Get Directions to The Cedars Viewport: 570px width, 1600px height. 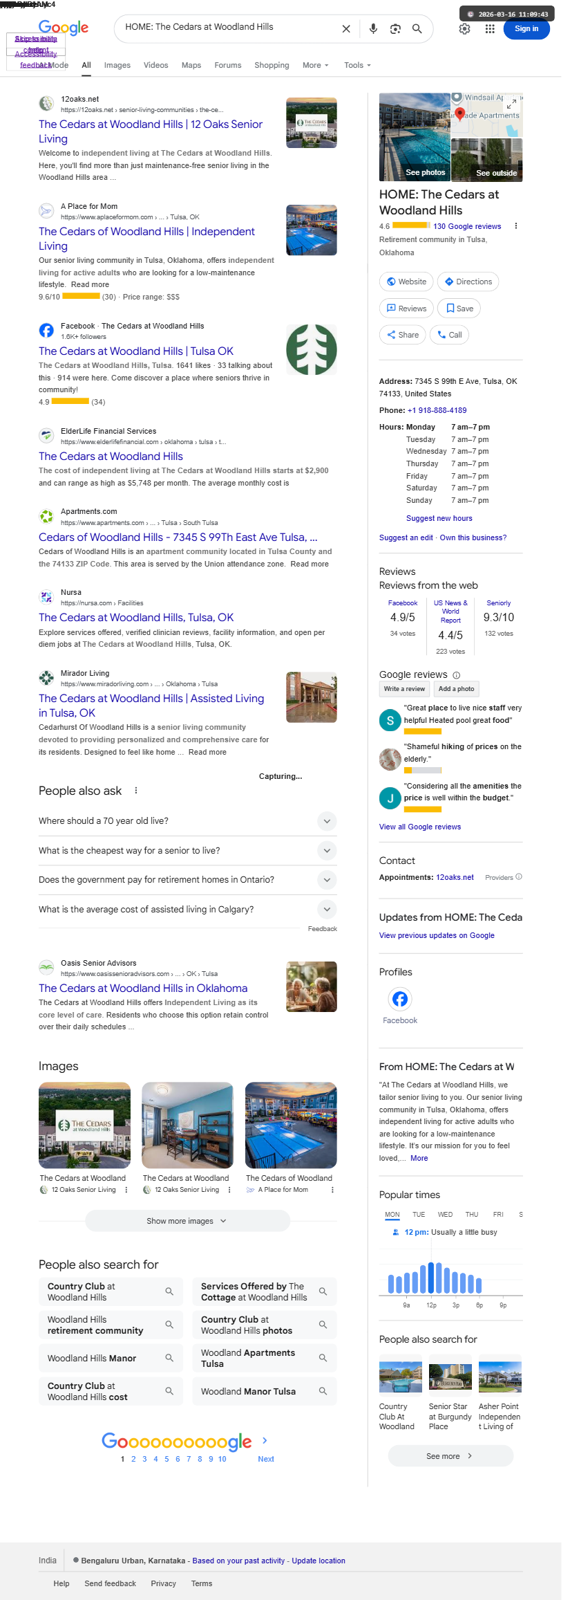[x=468, y=282]
